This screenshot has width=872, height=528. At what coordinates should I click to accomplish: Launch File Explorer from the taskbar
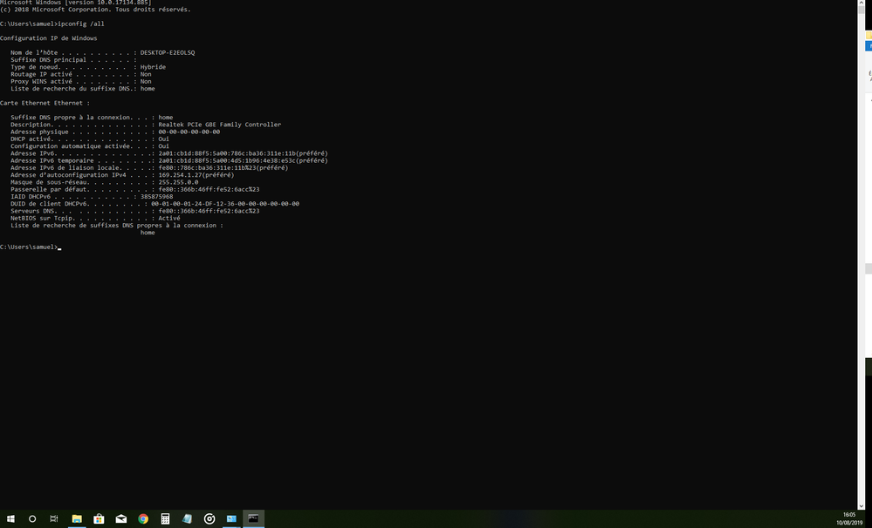tap(77, 518)
